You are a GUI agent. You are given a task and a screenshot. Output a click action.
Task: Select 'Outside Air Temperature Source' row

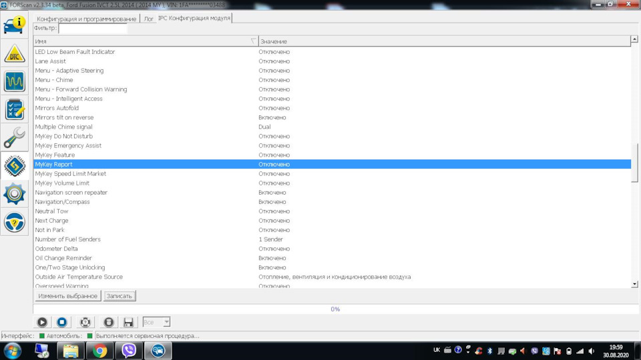332,277
